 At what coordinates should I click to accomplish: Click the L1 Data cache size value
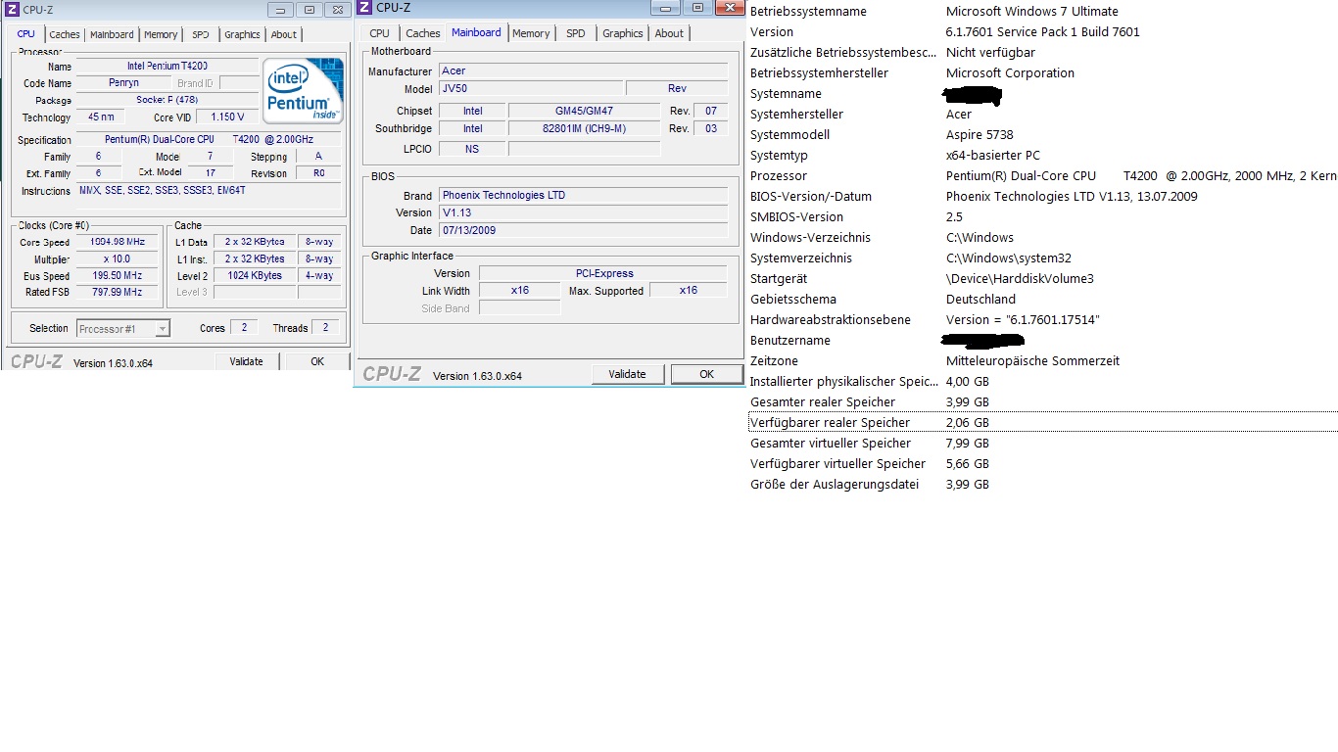[x=255, y=242]
